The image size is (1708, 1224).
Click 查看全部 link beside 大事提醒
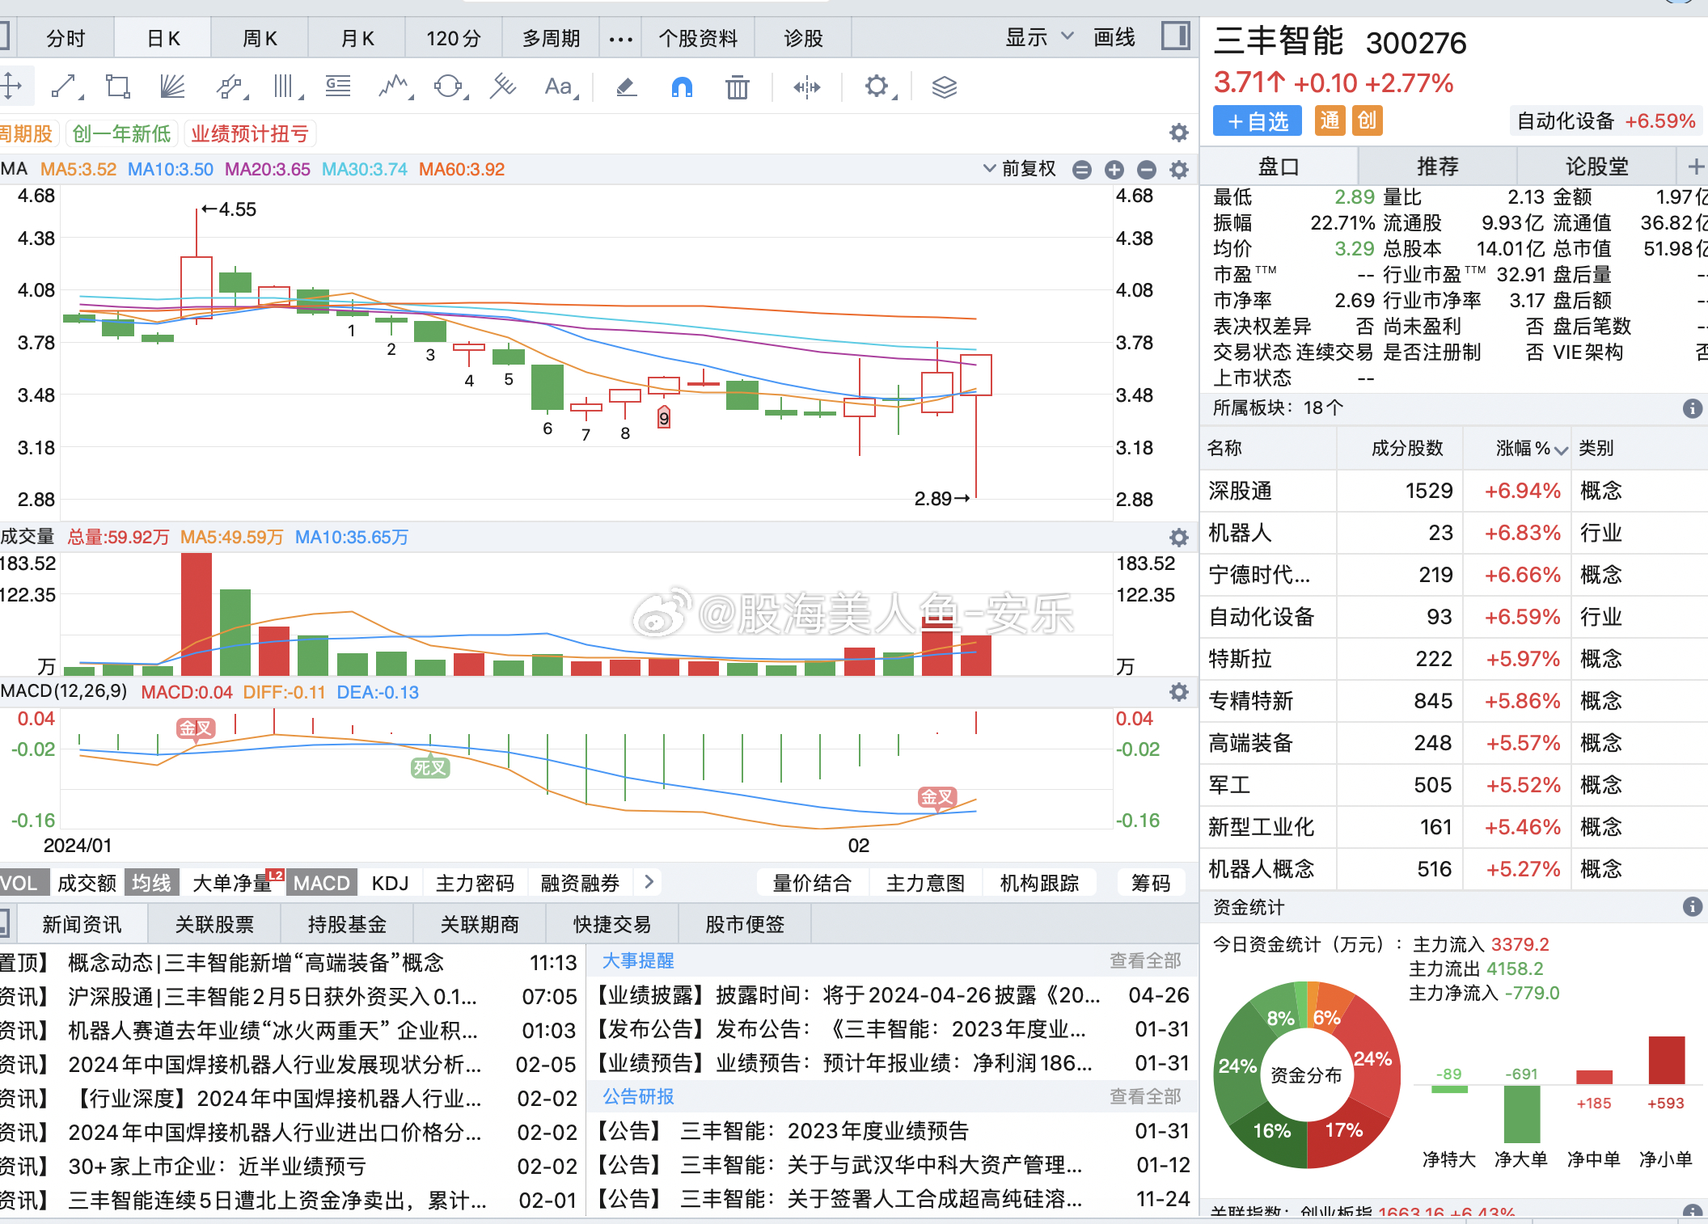[x=1144, y=960]
